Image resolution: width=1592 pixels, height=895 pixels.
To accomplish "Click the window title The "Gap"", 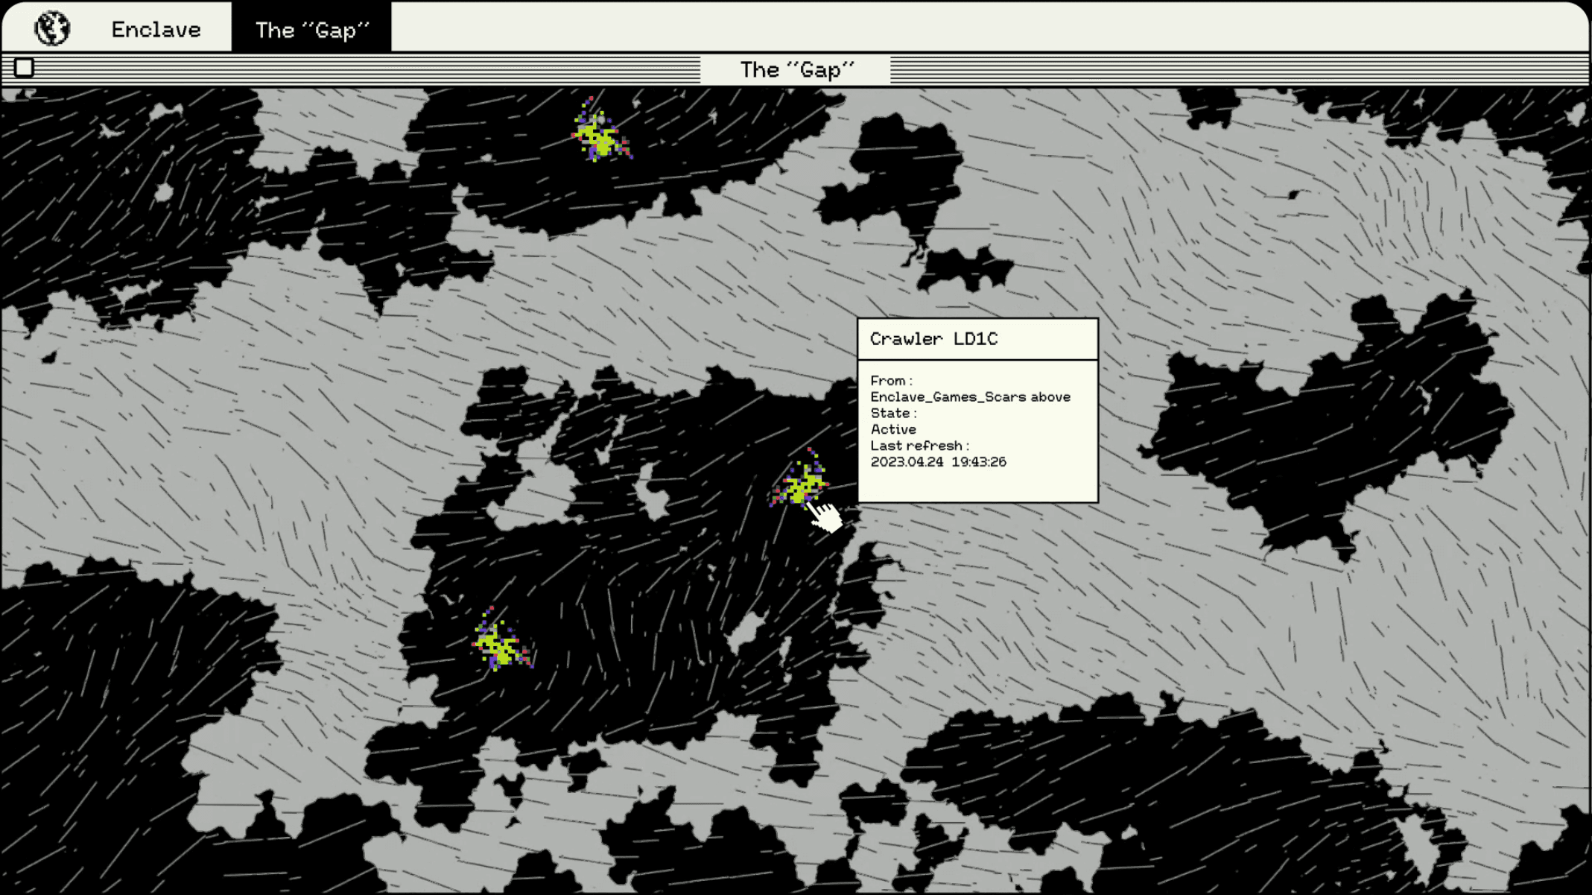I will 796,69.
